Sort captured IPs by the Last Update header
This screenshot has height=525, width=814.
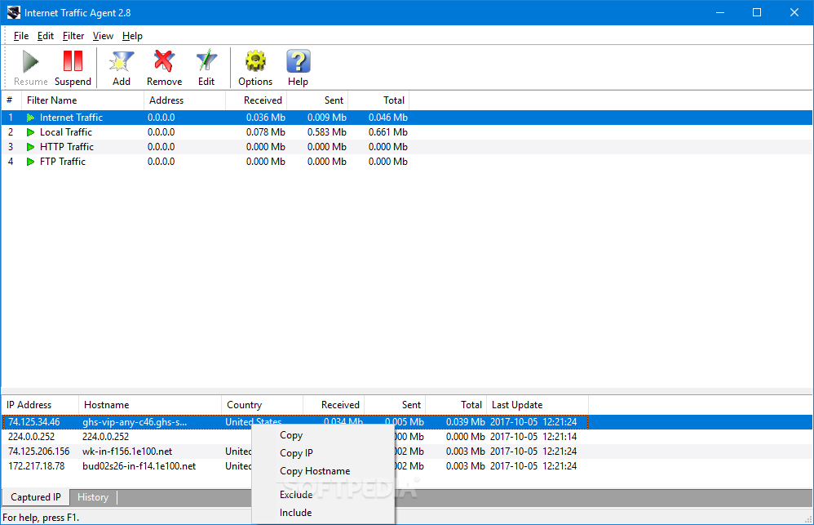tap(538, 405)
